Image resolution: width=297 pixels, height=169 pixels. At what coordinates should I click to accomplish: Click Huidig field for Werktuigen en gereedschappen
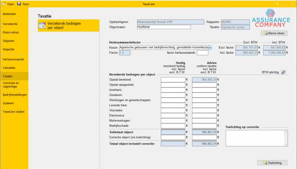pos(173,100)
